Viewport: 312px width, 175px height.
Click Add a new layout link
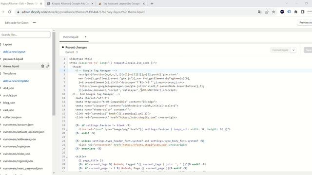14,52
